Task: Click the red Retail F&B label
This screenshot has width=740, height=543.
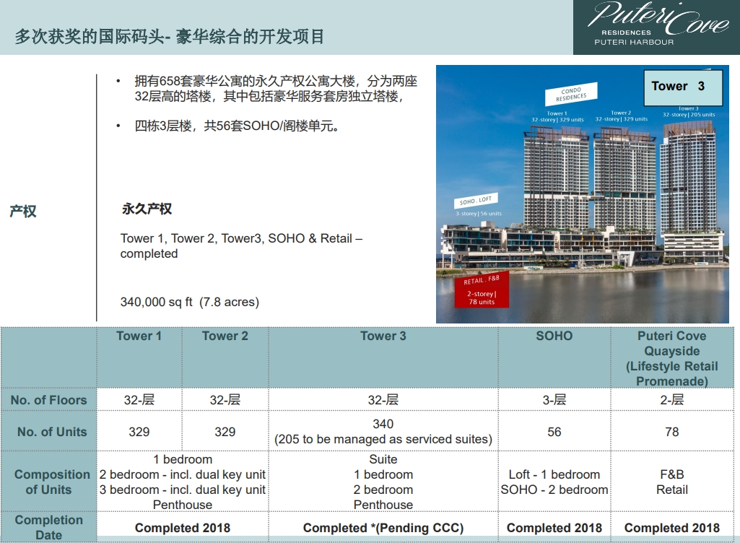Action: (x=482, y=289)
